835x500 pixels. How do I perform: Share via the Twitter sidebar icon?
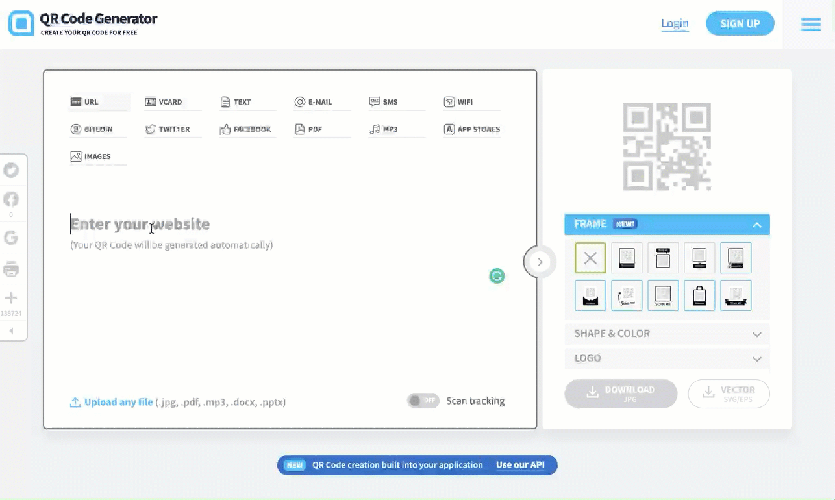pos(11,170)
